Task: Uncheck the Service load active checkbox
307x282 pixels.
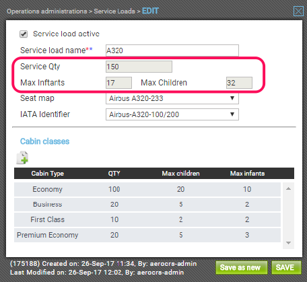Action: (24, 34)
